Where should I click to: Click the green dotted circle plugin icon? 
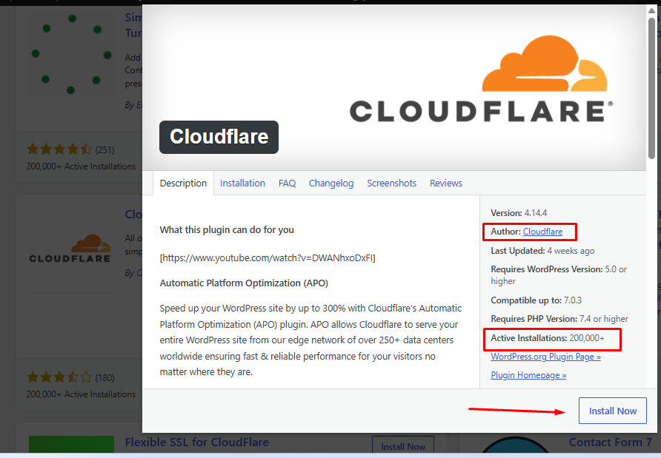pos(71,53)
